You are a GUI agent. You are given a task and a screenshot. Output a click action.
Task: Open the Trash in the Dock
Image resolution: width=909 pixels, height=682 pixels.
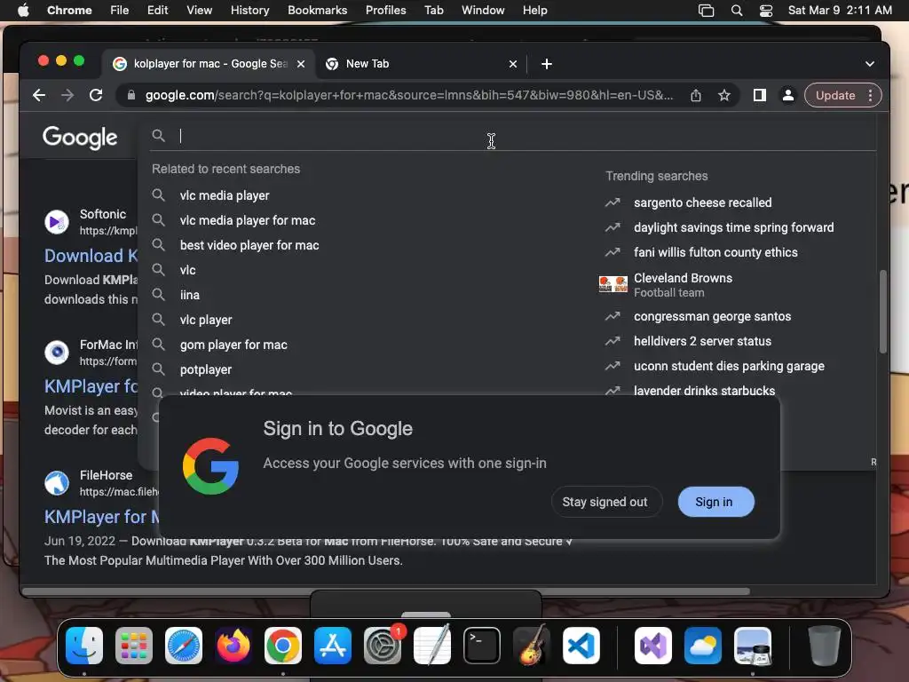pos(824,646)
